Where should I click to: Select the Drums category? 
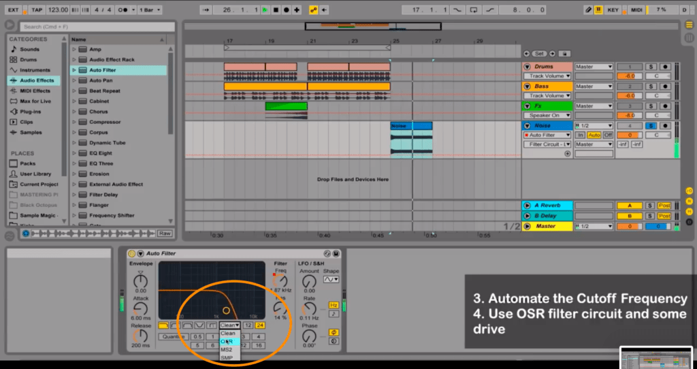pos(29,60)
